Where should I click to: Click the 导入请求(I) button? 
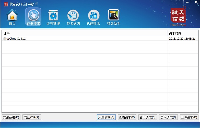[168, 117]
